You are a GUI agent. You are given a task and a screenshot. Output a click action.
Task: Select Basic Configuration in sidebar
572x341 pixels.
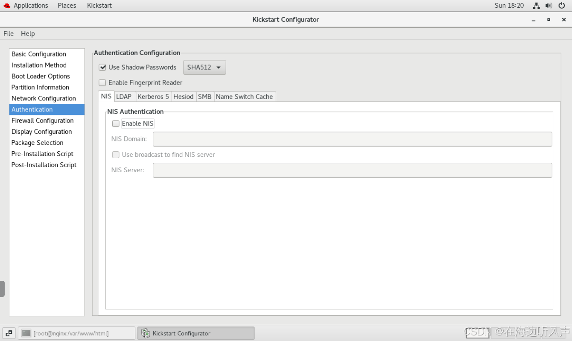(x=47, y=54)
